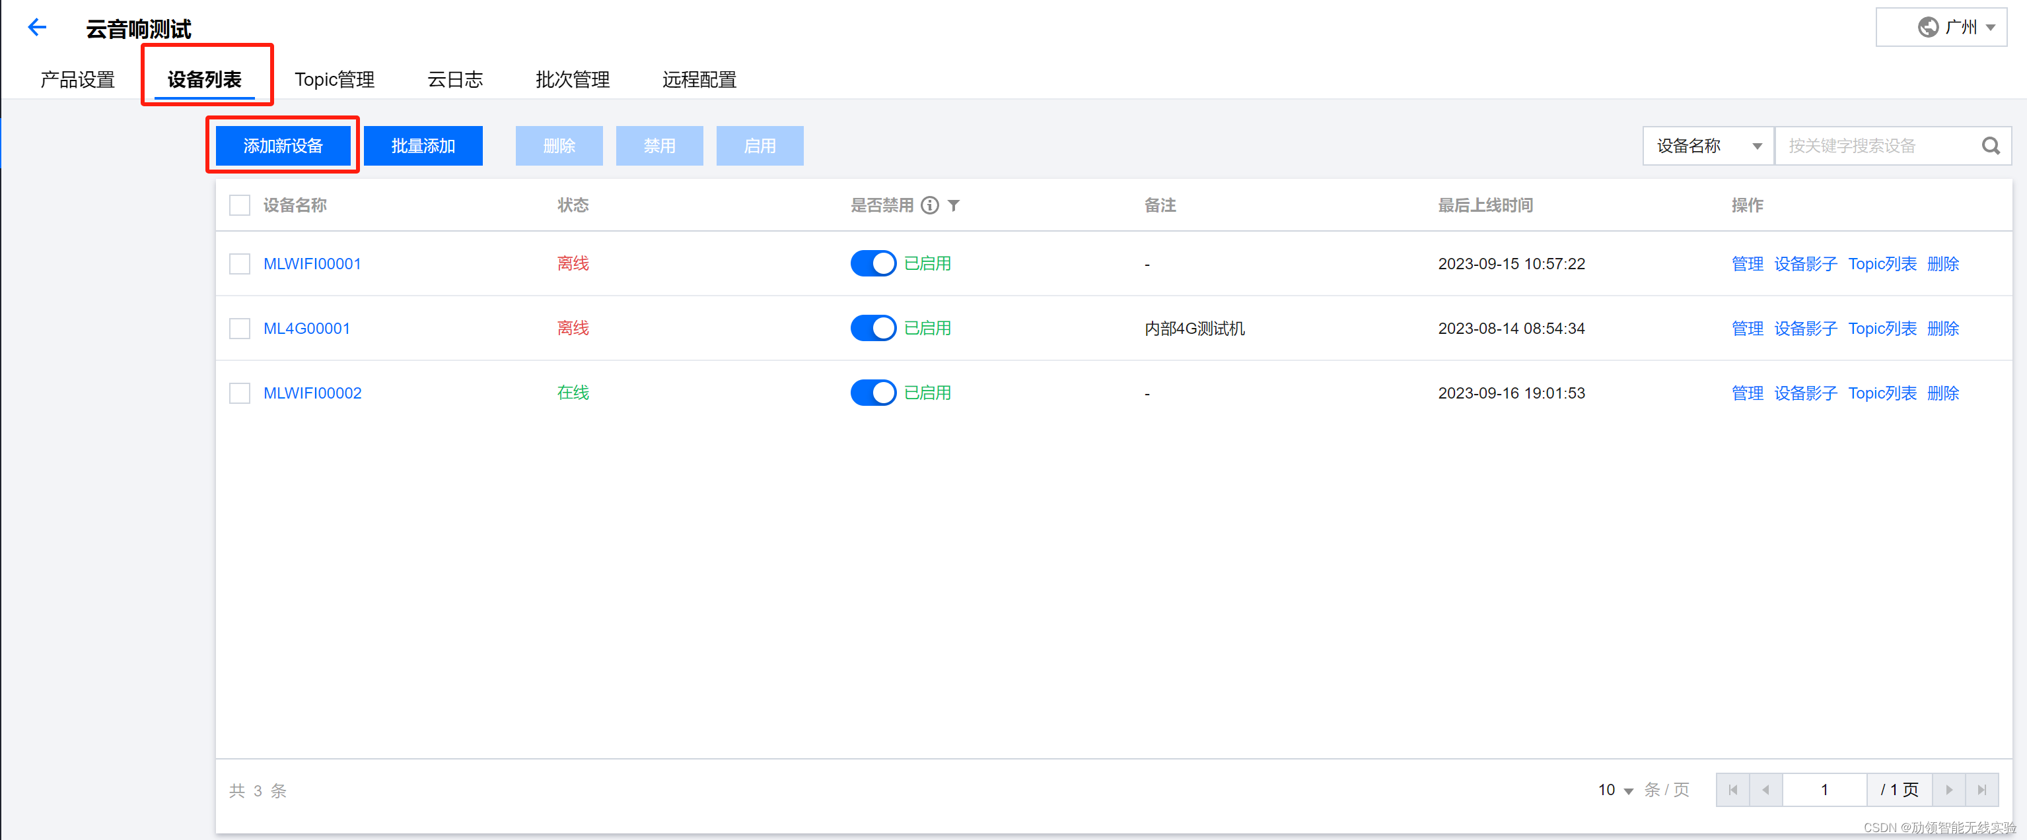Switch to the 云日志 tab
Viewport: 2027px width, 840px height.
point(455,79)
